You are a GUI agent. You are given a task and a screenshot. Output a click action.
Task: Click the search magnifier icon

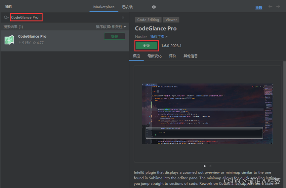6,18
